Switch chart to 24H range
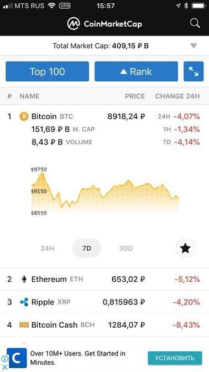 pos(48,249)
